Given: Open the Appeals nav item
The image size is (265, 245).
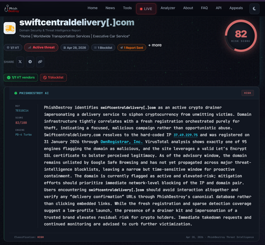Looking at the screenshot, I should 236,8.
